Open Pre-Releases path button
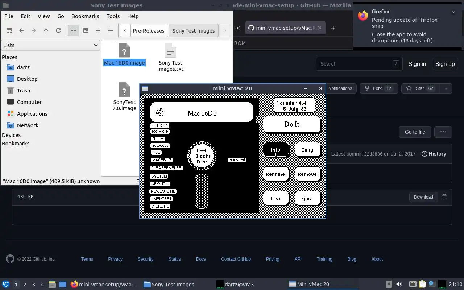 [149, 31]
